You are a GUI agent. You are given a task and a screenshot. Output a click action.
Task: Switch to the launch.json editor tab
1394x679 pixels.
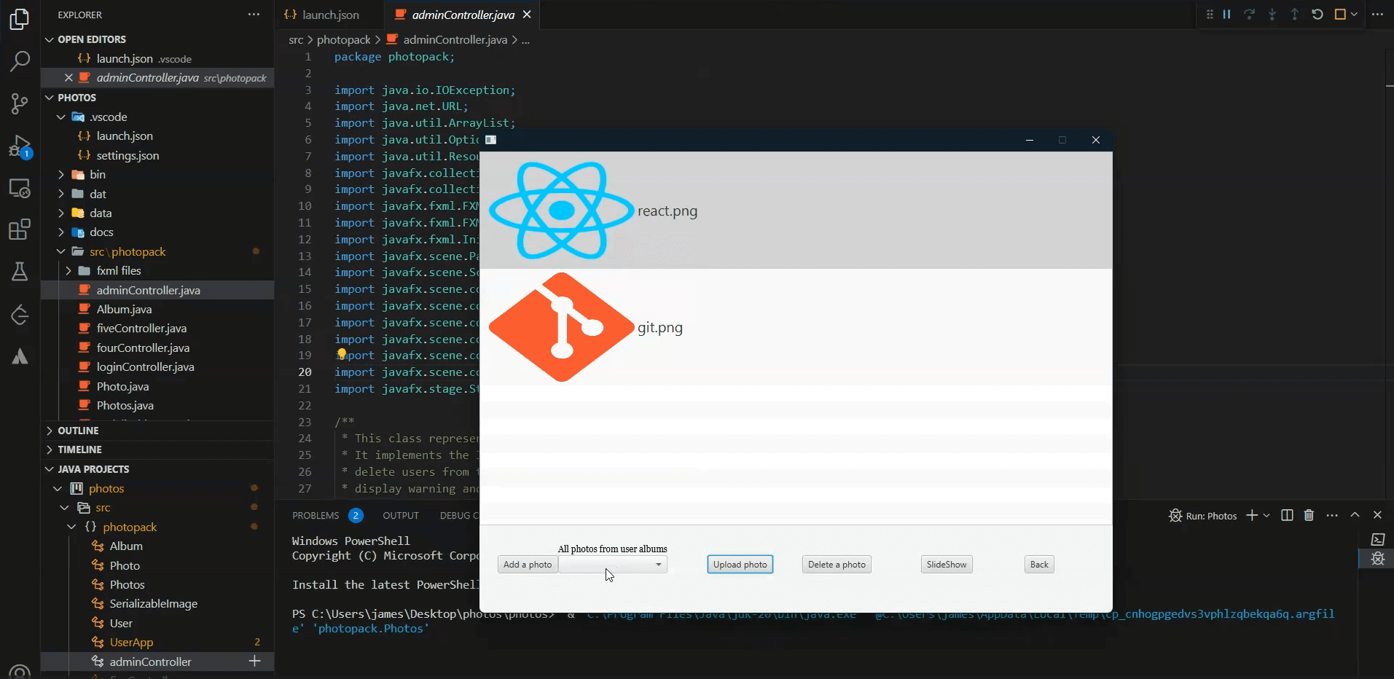(330, 15)
